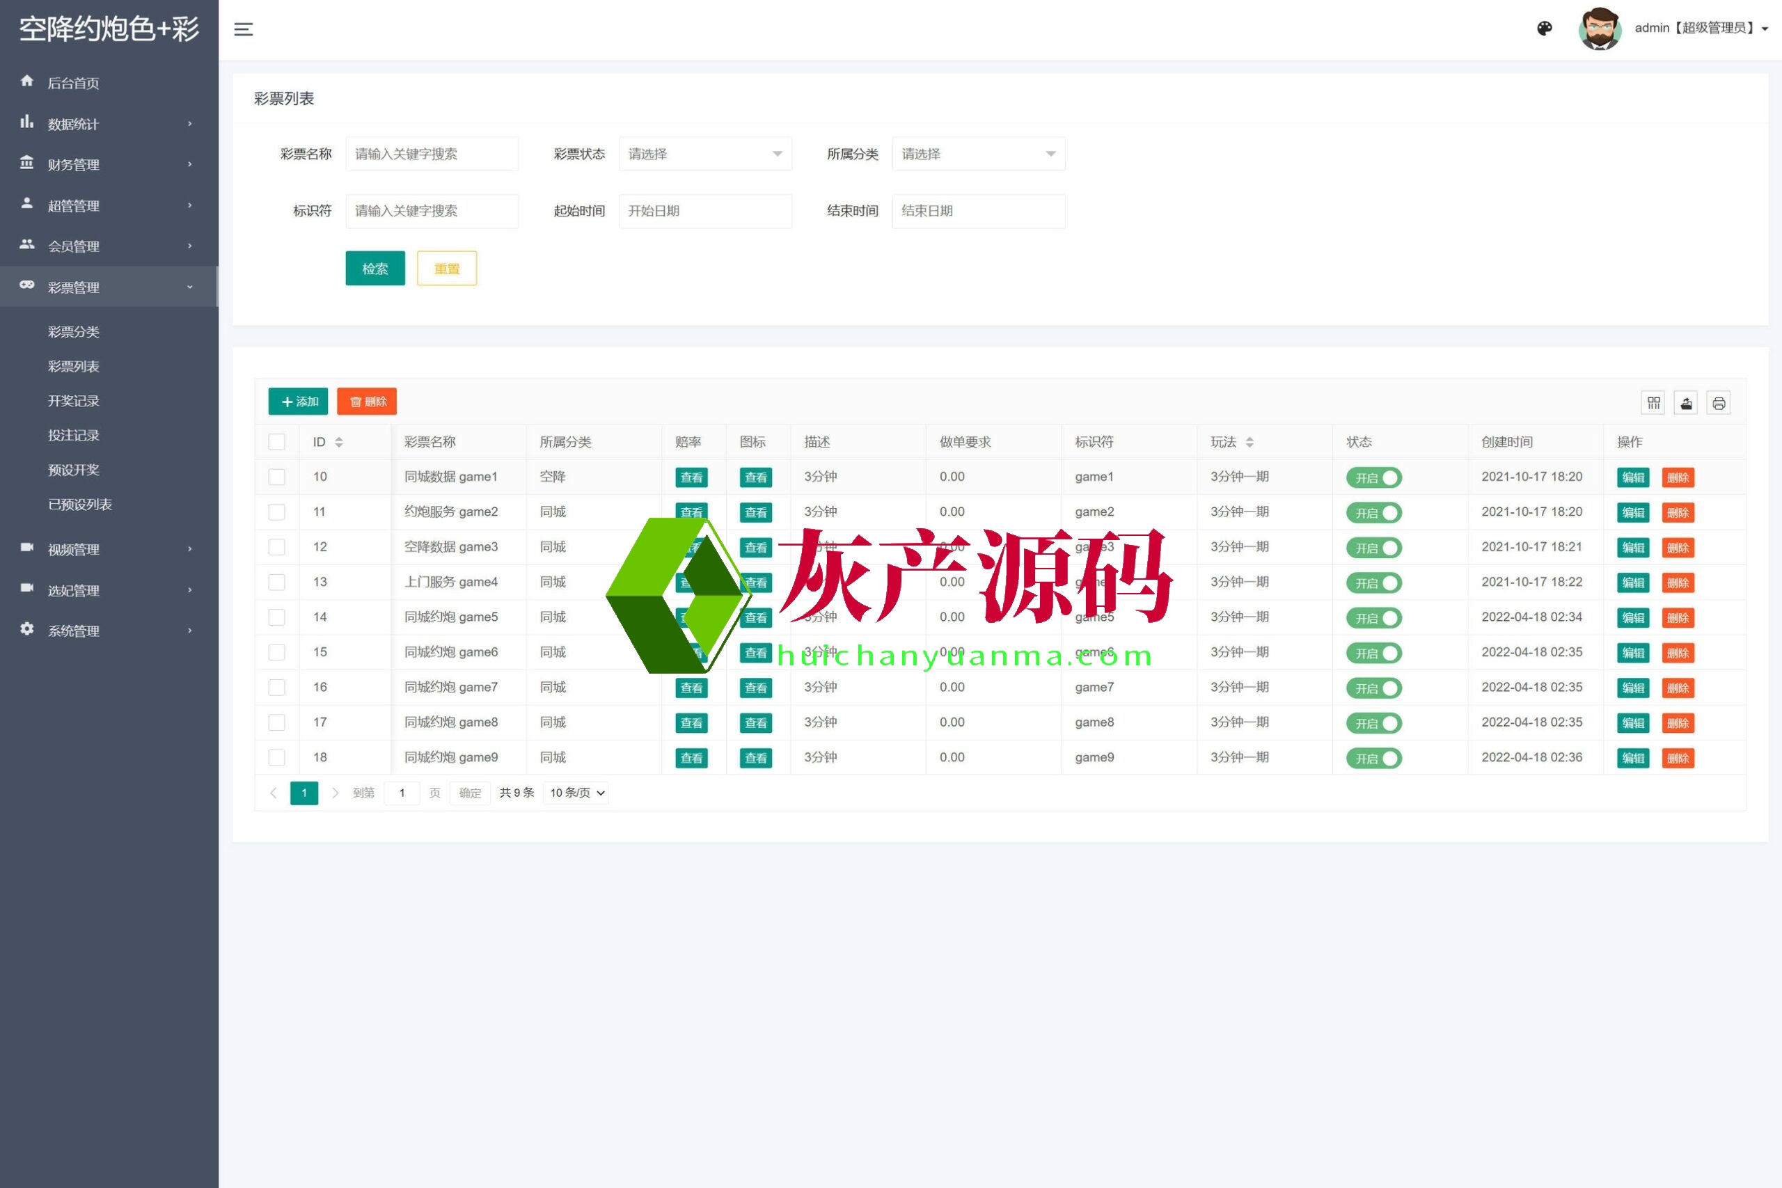Screen dimensions: 1782x1188
Task: Open 开奖记录 in the sidebar
Action: coord(74,401)
